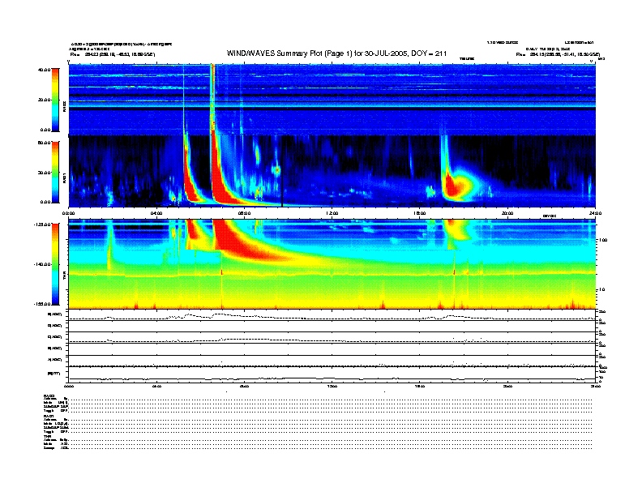The width and height of the screenshot is (642, 496).
Task: Click the topmost line-plot strip under TNR panel
Action: (x=332, y=315)
